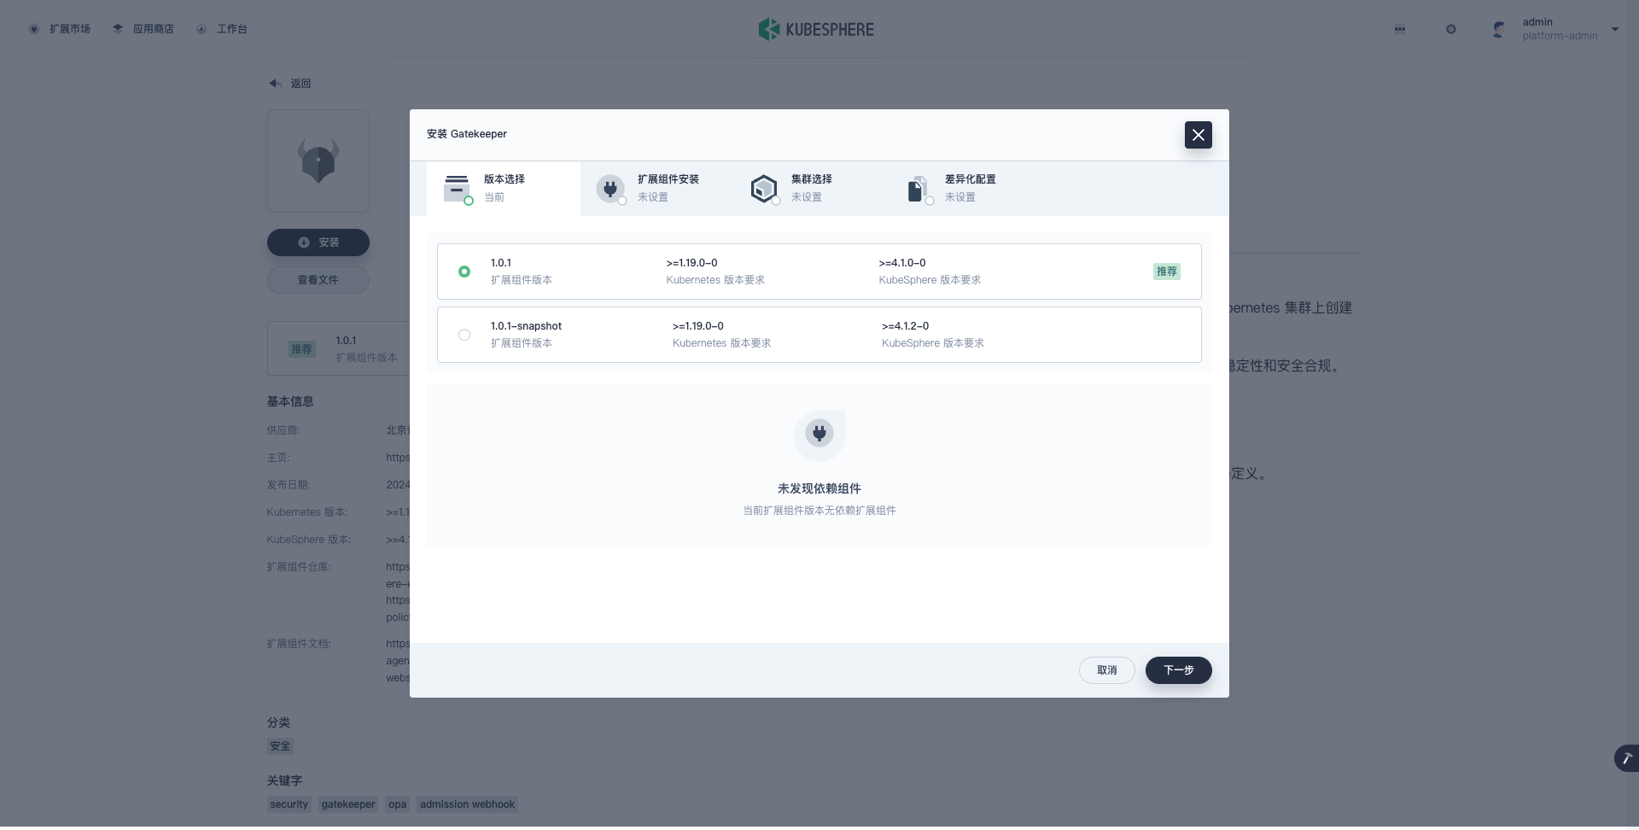Open the 集群选择 step tab
This screenshot has height=830, width=1639.
811,188
